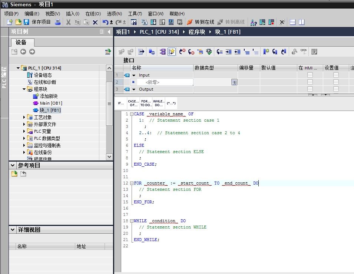Click the Print icon in toolbar
354x274 pixels.
click(x=58, y=22)
